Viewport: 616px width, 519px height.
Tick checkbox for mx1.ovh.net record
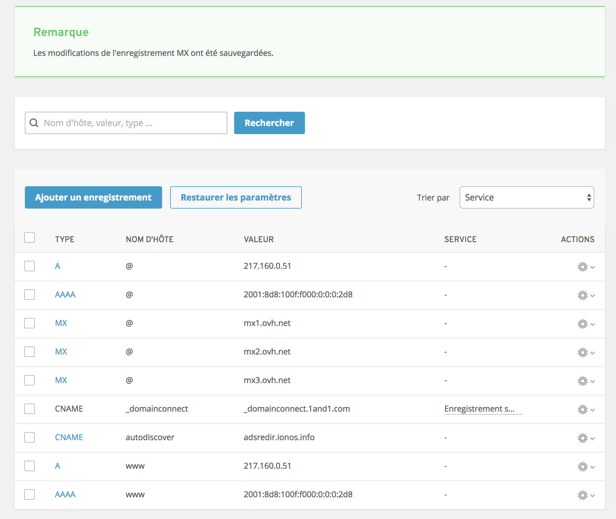point(29,323)
